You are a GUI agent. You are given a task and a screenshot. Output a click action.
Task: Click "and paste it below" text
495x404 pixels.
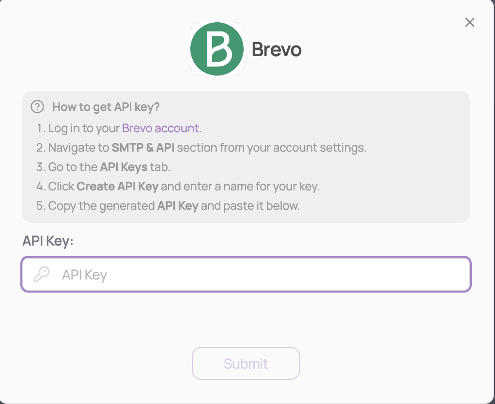[250, 206]
